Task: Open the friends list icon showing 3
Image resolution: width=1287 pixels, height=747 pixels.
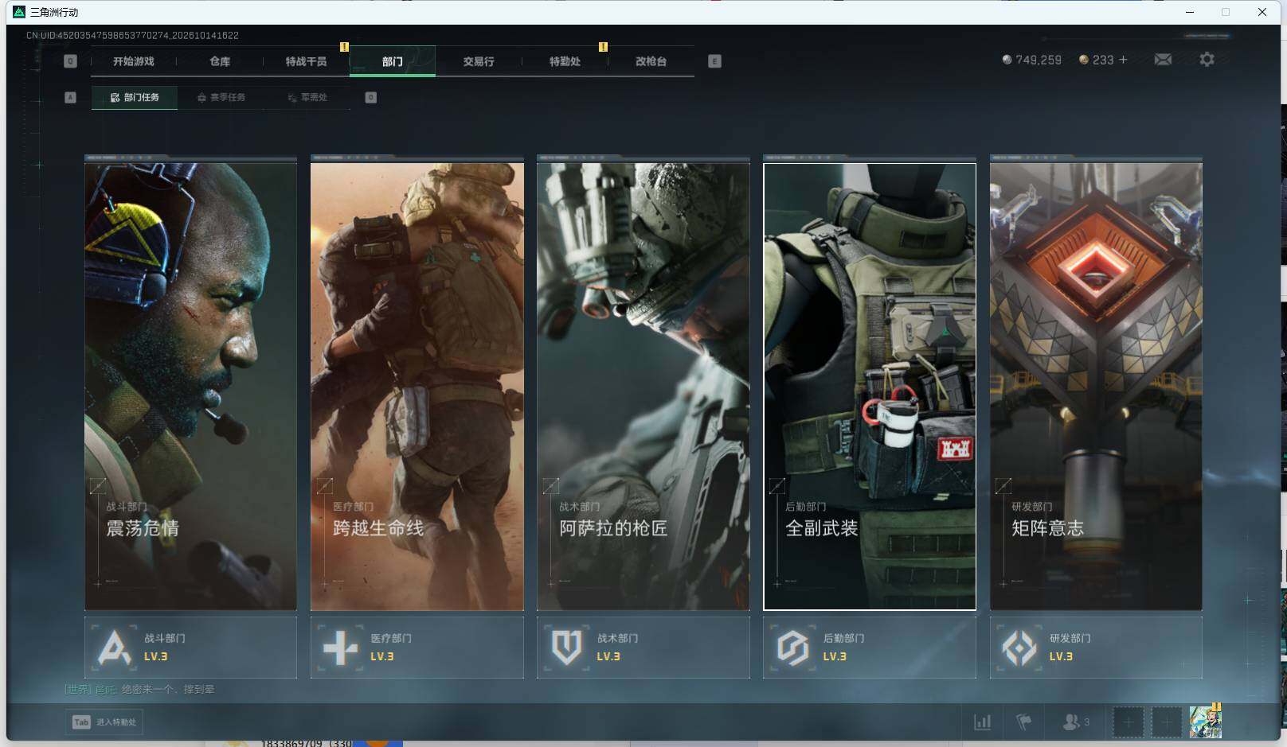Action: point(1076,722)
